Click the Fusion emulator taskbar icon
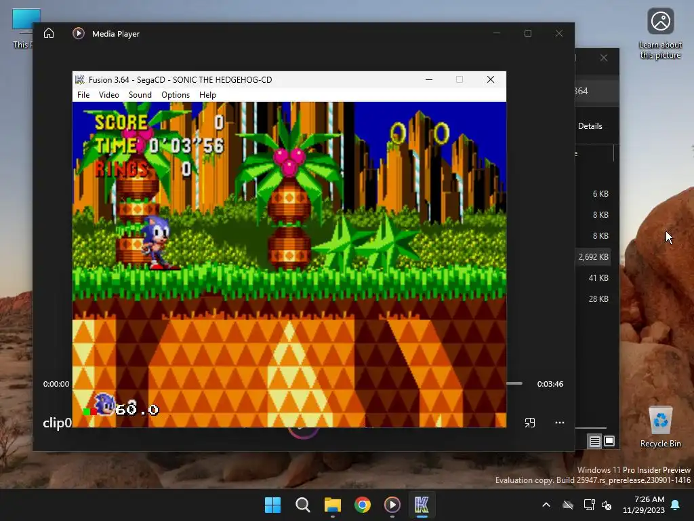694x521 pixels. pyautogui.click(x=422, y=505)
